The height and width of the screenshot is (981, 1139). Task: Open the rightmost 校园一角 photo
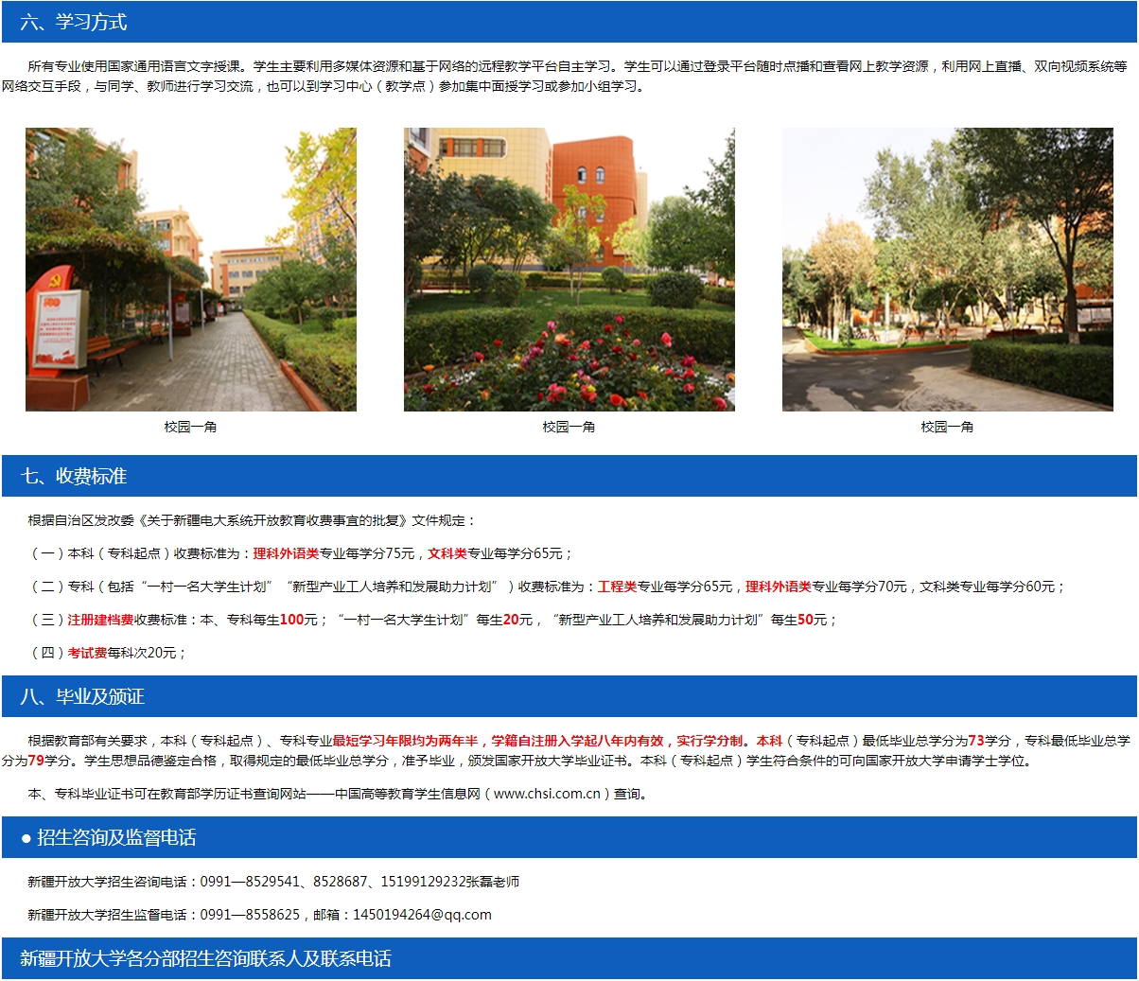click(946, 270)
